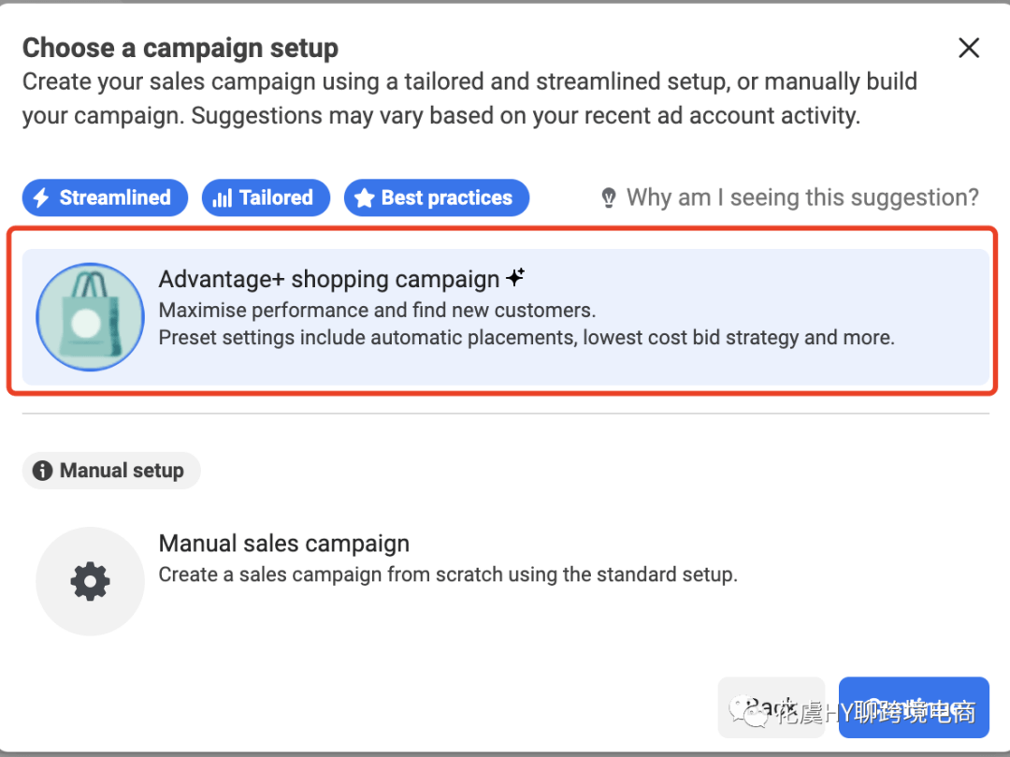Screen dimensions: 1010x757
Task: Click the Back button
Action: [771, 707]
